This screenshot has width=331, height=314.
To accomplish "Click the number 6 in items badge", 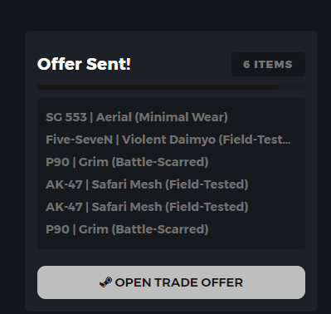I will click(246, 65).
